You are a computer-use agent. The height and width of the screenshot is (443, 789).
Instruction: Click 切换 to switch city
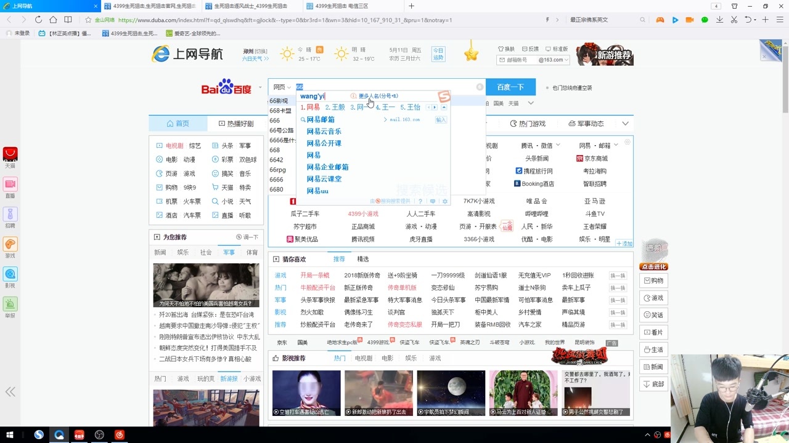tap(262, 52)
